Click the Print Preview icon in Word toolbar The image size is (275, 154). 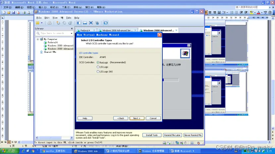[28, 13]
